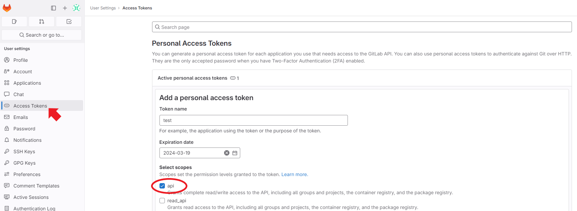577x211 pixels.
Task: Click User Settings breadcrumb link
Action: pos(103,8)
